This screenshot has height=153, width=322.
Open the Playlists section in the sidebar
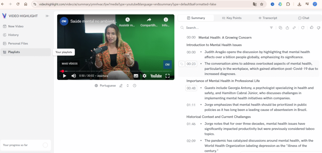pos(14,52)
